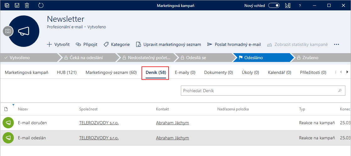Sort by Název column header
The width and height of the screenshot is (351, 156).
click(x=23, y=109)
